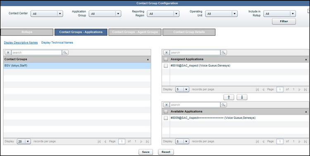This screenshot has width=310, height=156.
Task: Click magnifier icon in Assigned Applications search
Action: pos(223,53)
